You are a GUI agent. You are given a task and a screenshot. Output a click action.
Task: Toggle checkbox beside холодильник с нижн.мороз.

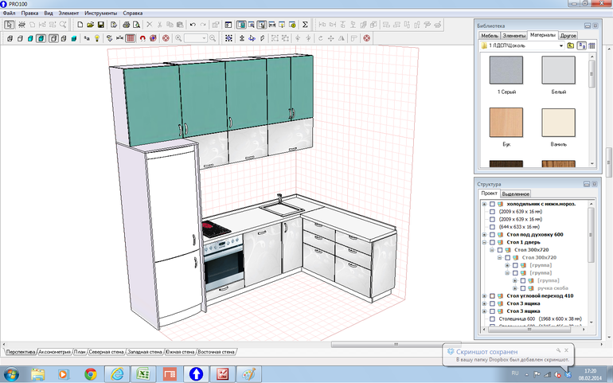click(492, 204)
